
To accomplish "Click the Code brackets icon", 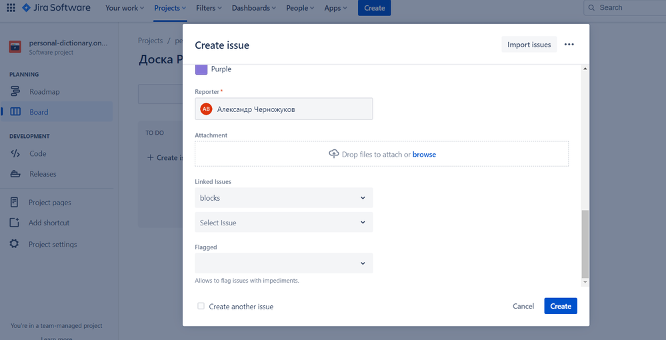I will (x=15, y=153).
